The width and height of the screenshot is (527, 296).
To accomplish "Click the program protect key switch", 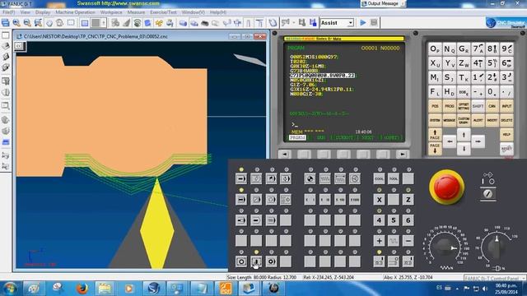I will (487, 194).
